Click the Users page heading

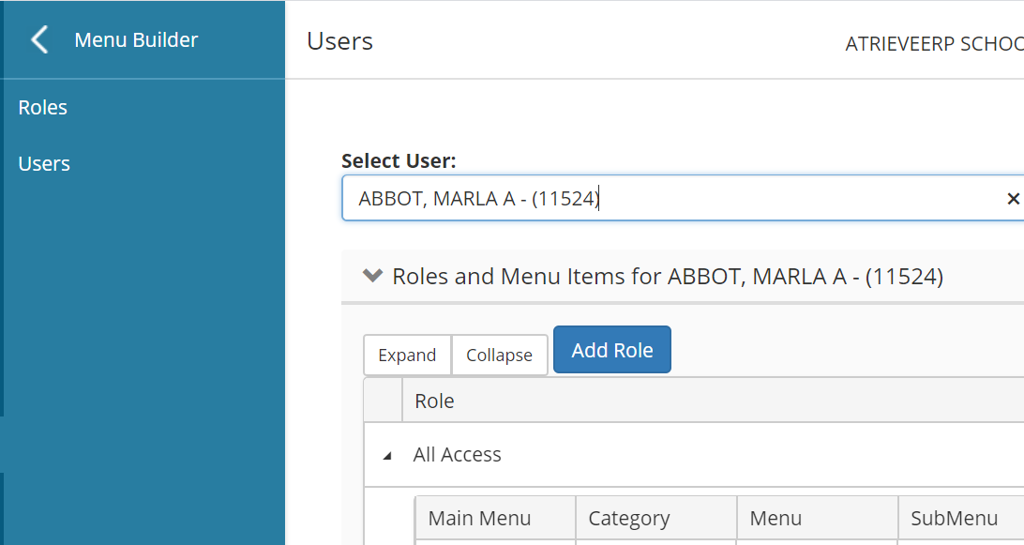(x=339, y=41)
